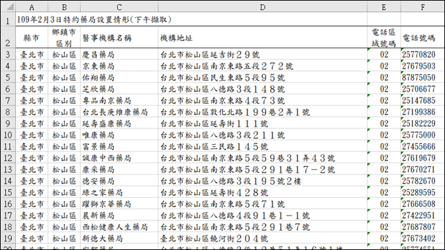Image resolution: width=445 pixels, height=250 pixels.
Task: Select the cell '專品南京藥局'
Action: click(x=119, y=101)
